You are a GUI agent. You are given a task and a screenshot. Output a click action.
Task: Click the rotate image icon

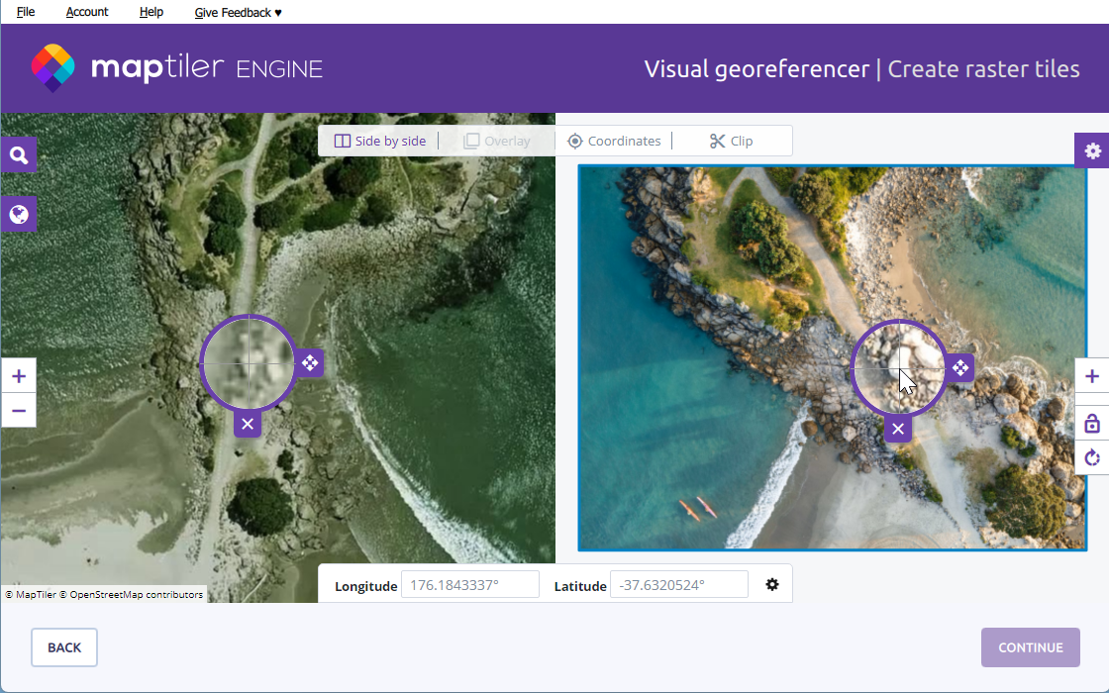(1092, 457)
